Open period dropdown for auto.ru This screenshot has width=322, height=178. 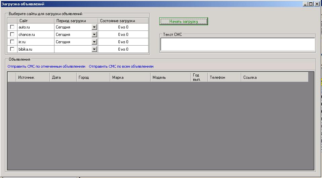[94, 27]
